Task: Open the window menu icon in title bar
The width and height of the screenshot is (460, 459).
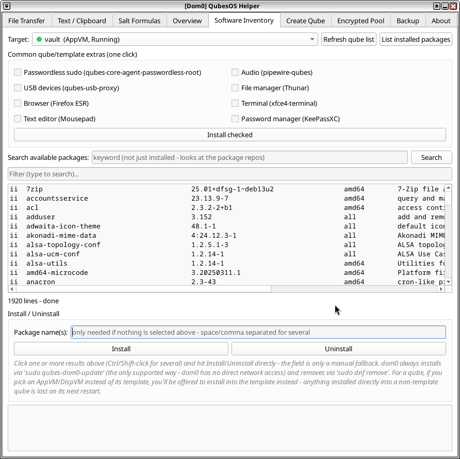Action: (x=7, y=6)
